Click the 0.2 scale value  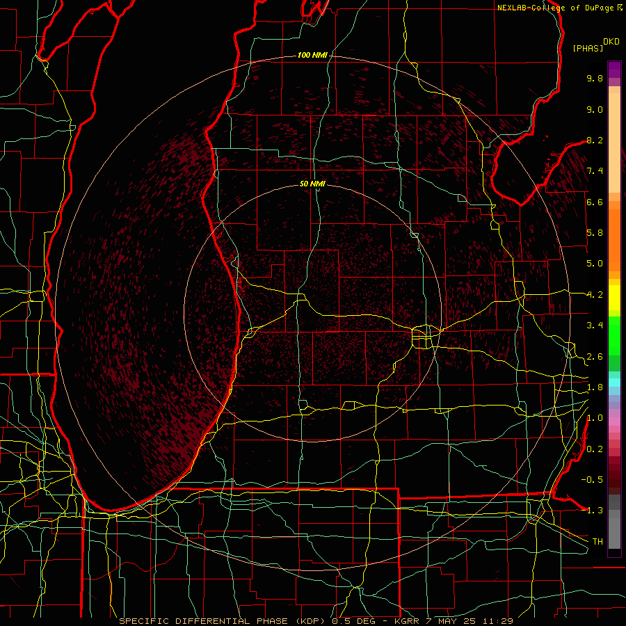tap(595, 449)
